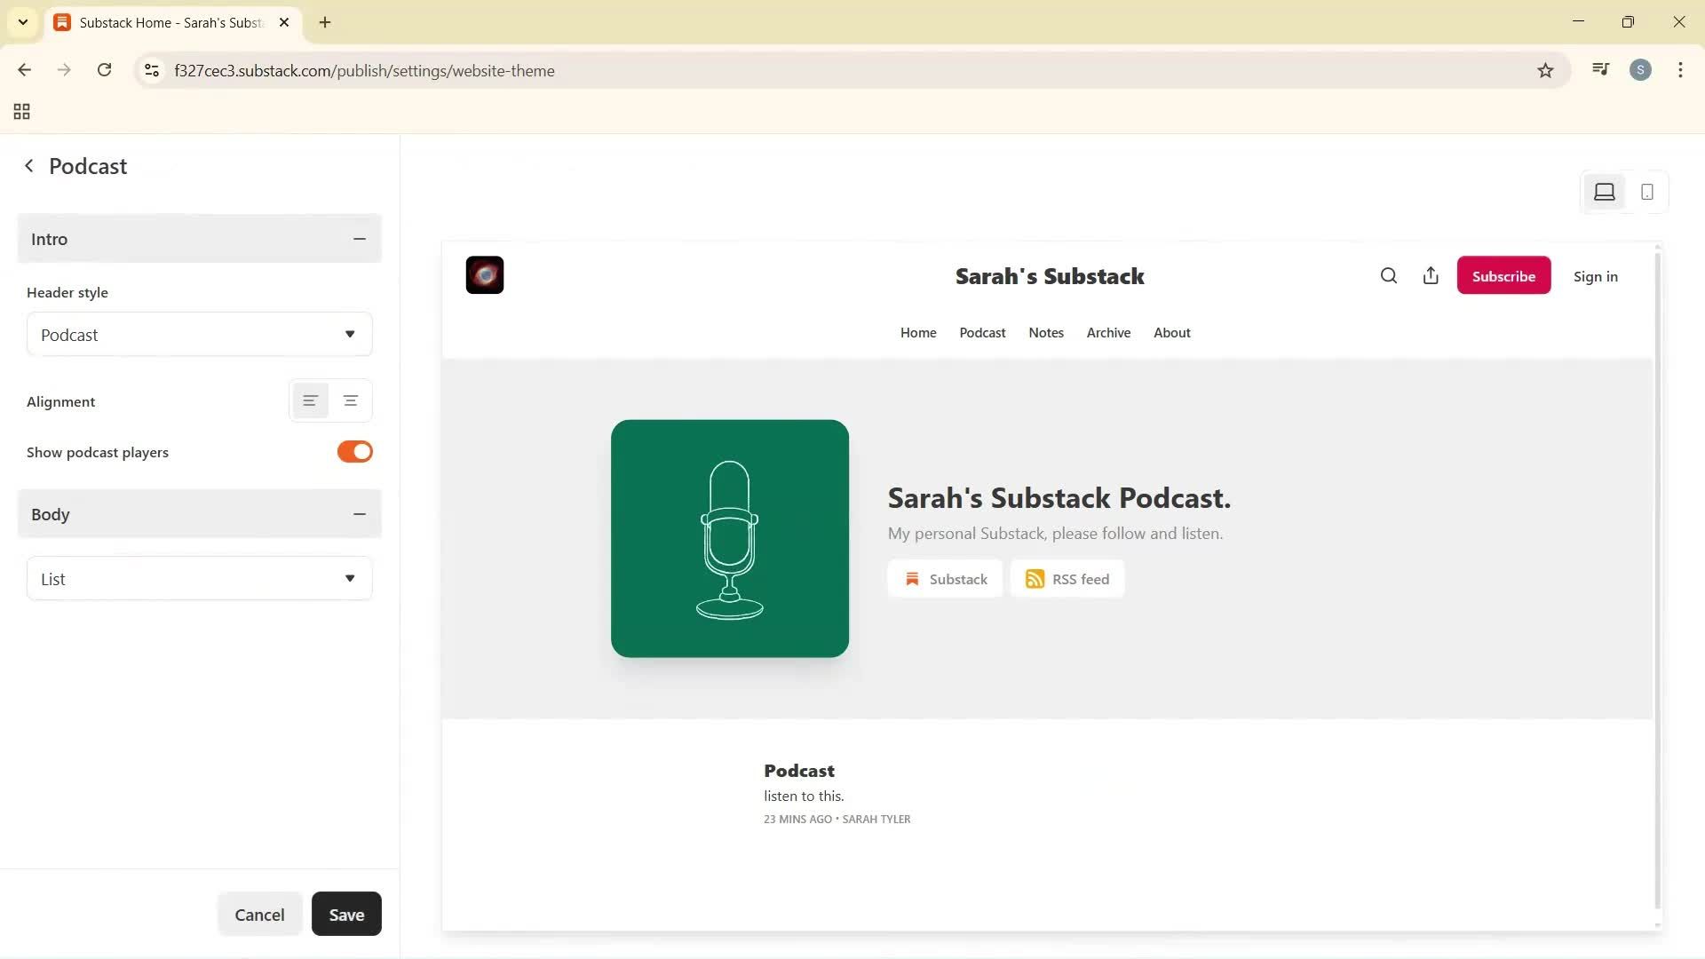Save the theme changes

(346, 915)
